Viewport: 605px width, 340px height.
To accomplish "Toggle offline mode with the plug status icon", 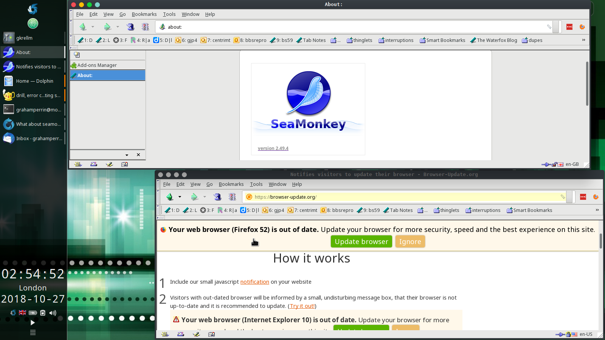I will [546, 165].
